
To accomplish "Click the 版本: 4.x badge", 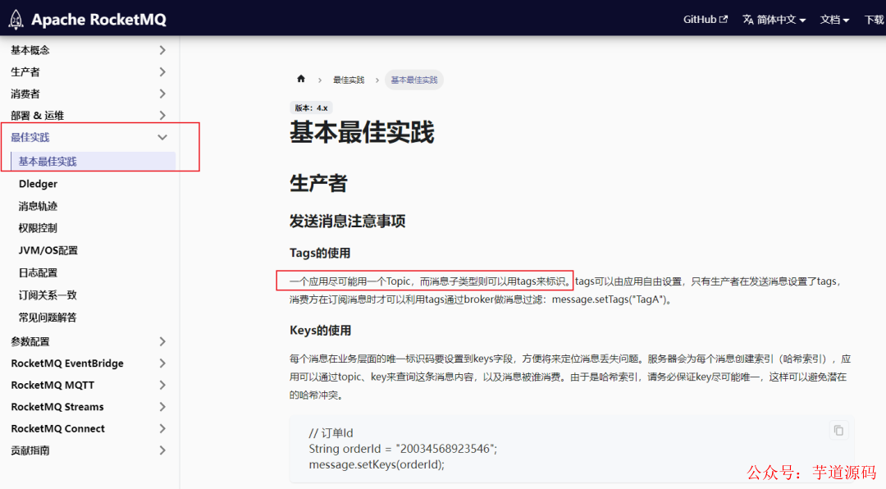I will point(311,107).
